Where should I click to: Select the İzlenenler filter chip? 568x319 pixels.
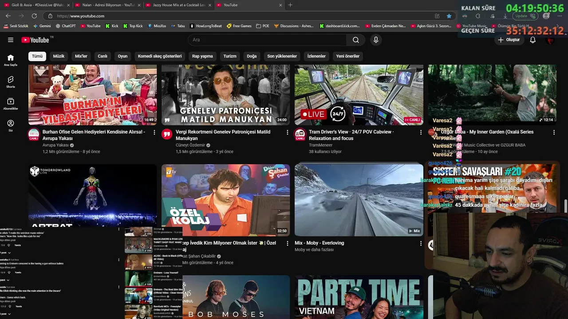pyautogui.click(x=316, y=56)
